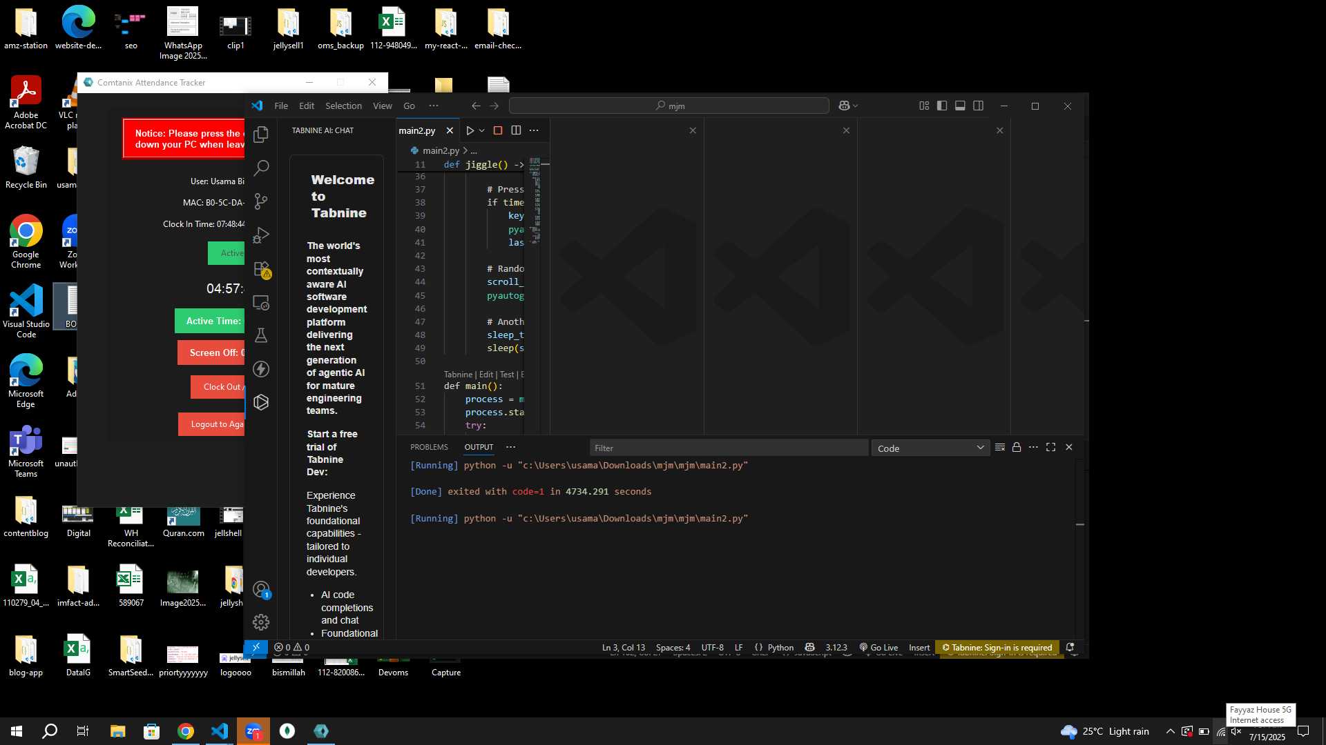Open the Code output channel dropdown
Image resolution: width=1326 pixels, height=745 pixels.
click(x=930, y=448)
